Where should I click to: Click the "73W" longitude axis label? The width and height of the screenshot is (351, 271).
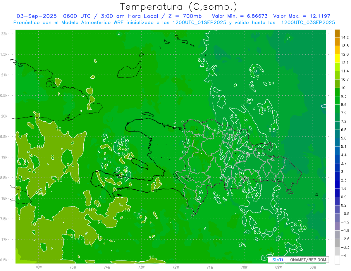click(141, 267)
